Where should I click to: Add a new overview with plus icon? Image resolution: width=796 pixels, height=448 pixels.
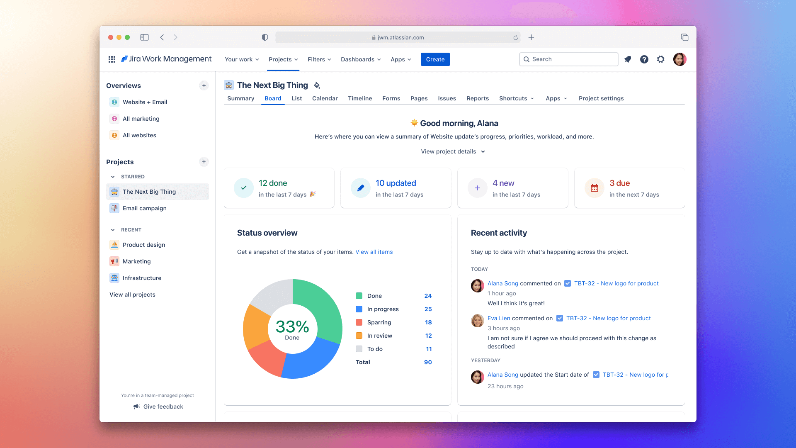(204, 85)
